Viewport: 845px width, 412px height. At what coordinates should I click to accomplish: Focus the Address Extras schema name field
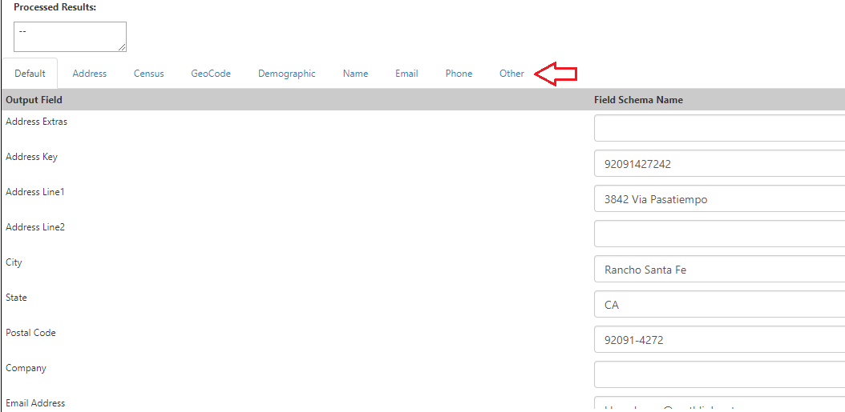click(x=718, y=128)
